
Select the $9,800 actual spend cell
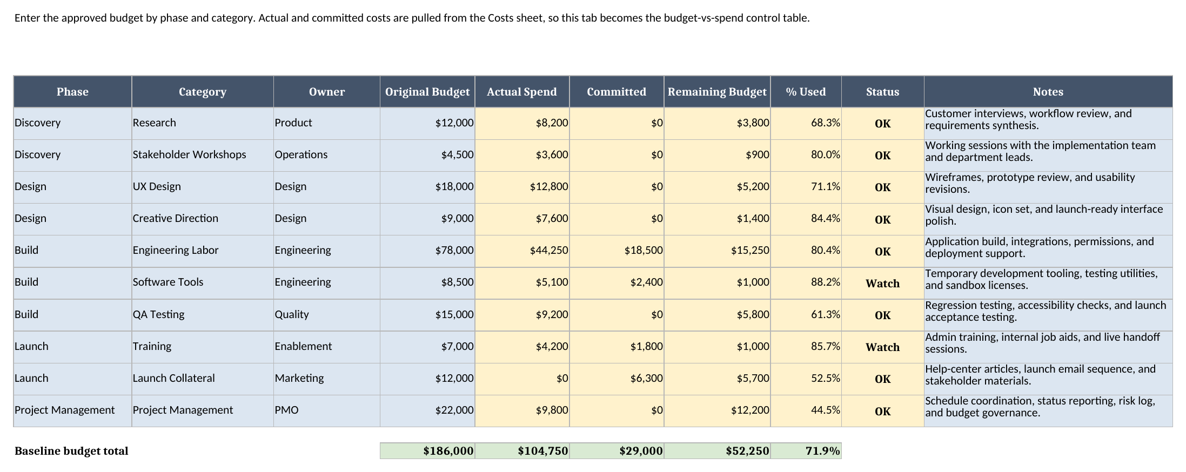[x=522, y=410]
